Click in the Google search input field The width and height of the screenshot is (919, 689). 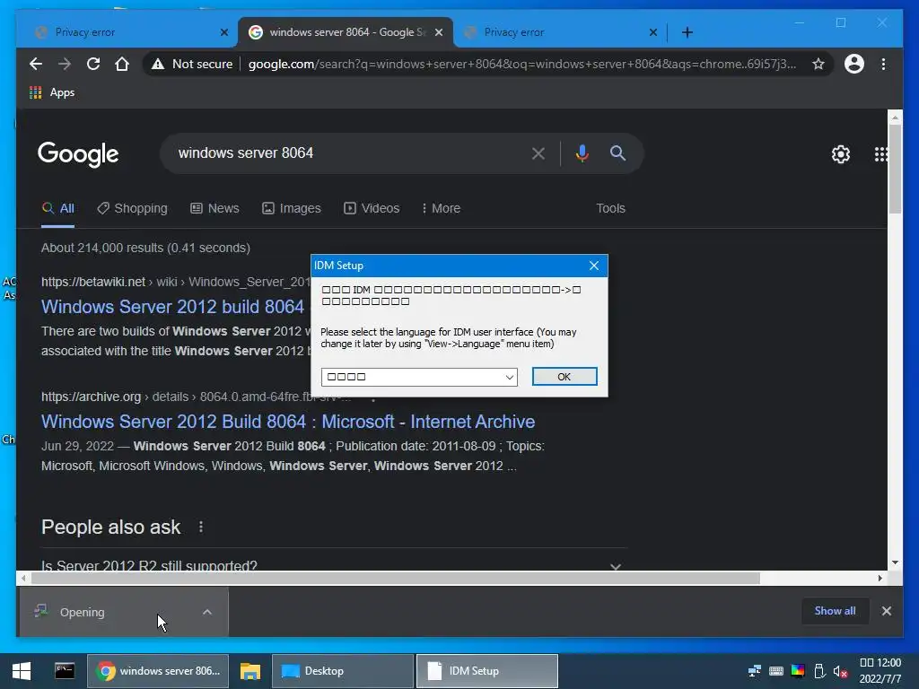[x=346, y=153]
